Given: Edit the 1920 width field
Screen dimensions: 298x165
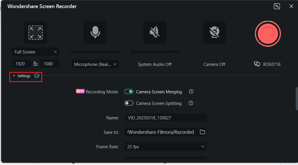Looking at the screenshot, I should (x=21, y=64).
